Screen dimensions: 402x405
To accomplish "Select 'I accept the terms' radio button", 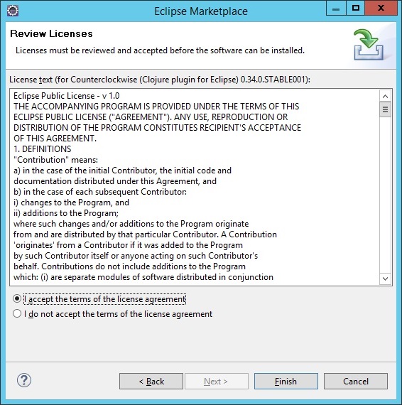I will coord(17,299).
